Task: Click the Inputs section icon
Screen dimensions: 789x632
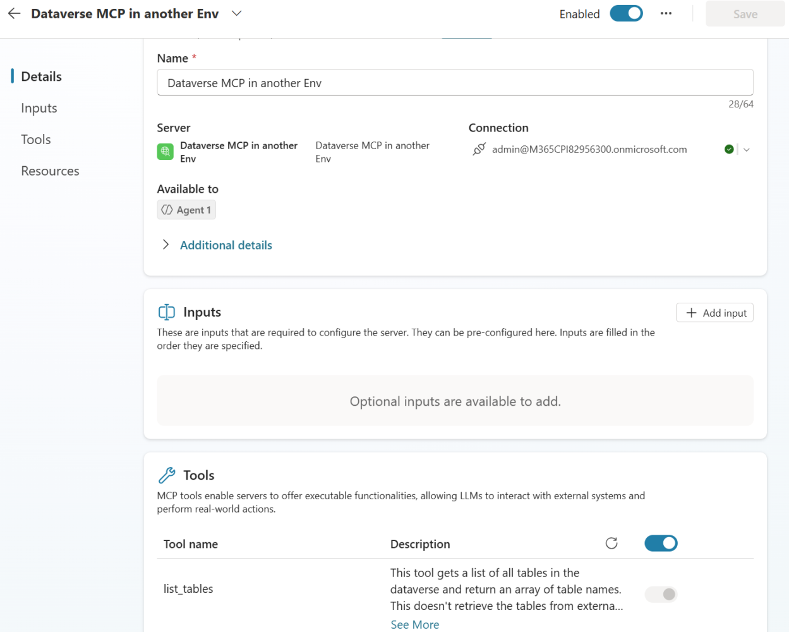Action: [x=167, y=312]
